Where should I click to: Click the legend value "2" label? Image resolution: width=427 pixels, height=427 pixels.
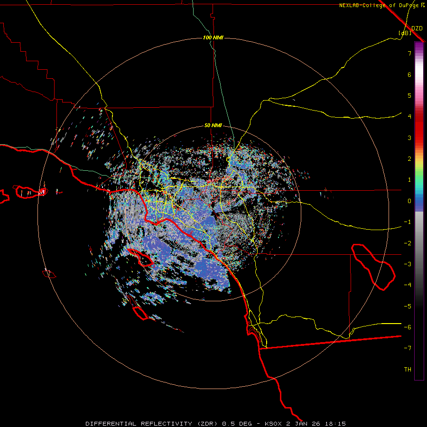point(409,158)
